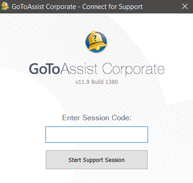
Task: Click "Connect for Support" in title bar
Action: tap(112, 7)
